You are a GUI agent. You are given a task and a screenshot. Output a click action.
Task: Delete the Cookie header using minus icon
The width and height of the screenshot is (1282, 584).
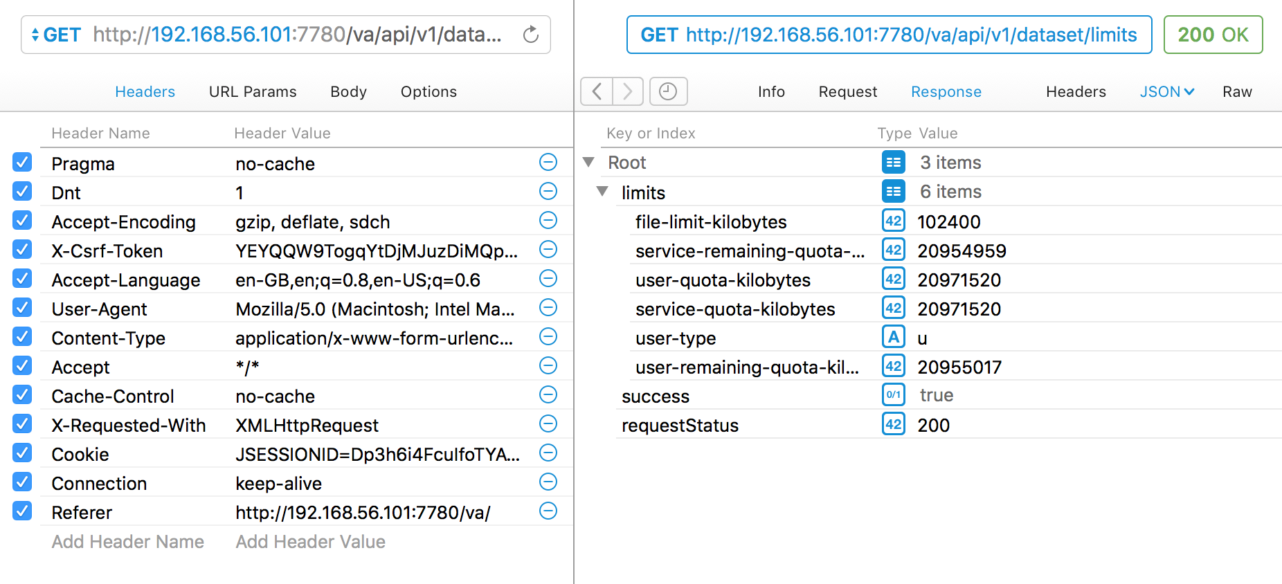pos(548,453)
